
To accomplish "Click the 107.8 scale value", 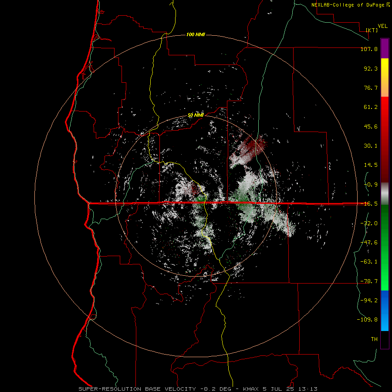I will [x=369, y=49].
